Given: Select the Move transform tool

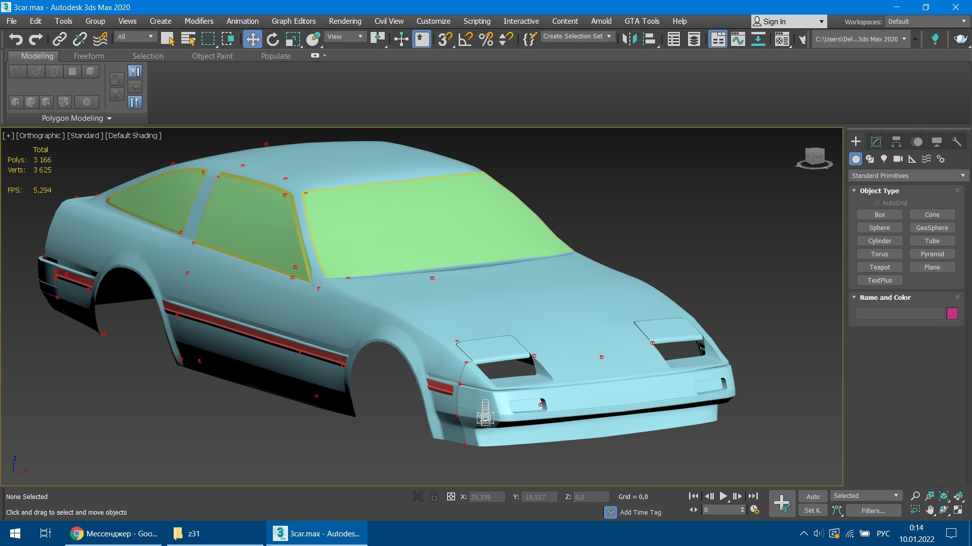Looking at the screenshot, I should point(252,39).
